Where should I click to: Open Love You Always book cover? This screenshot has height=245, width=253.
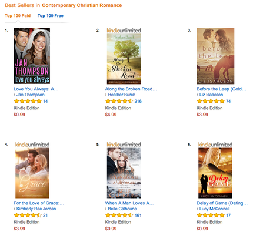pos(32,56)
